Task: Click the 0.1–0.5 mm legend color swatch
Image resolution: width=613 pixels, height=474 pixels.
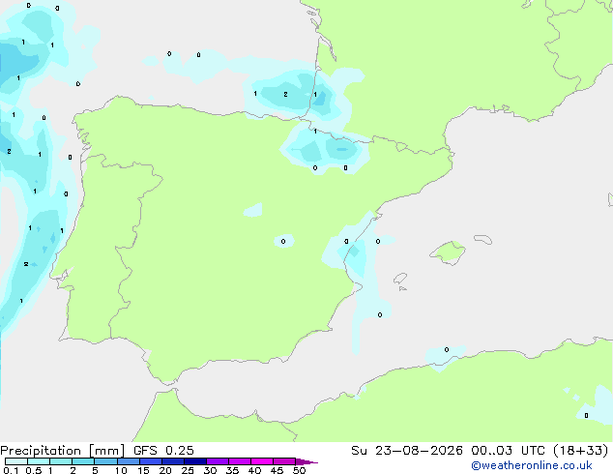Action: pyautogui.click(x=16, y=461)
